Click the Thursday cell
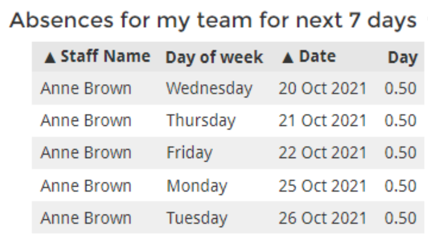 pyautogui.click(x=200, y=121)
